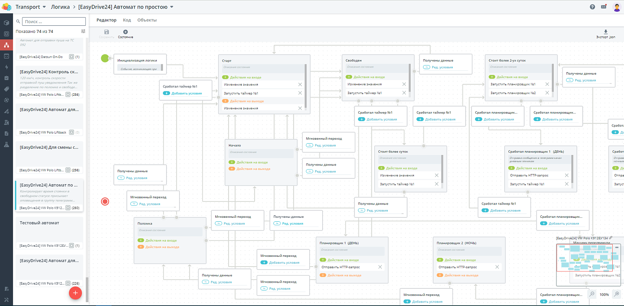Click the green start-state circle on canvas
The width and height of the screenshot is (624, 306).
tap(105, 58)
